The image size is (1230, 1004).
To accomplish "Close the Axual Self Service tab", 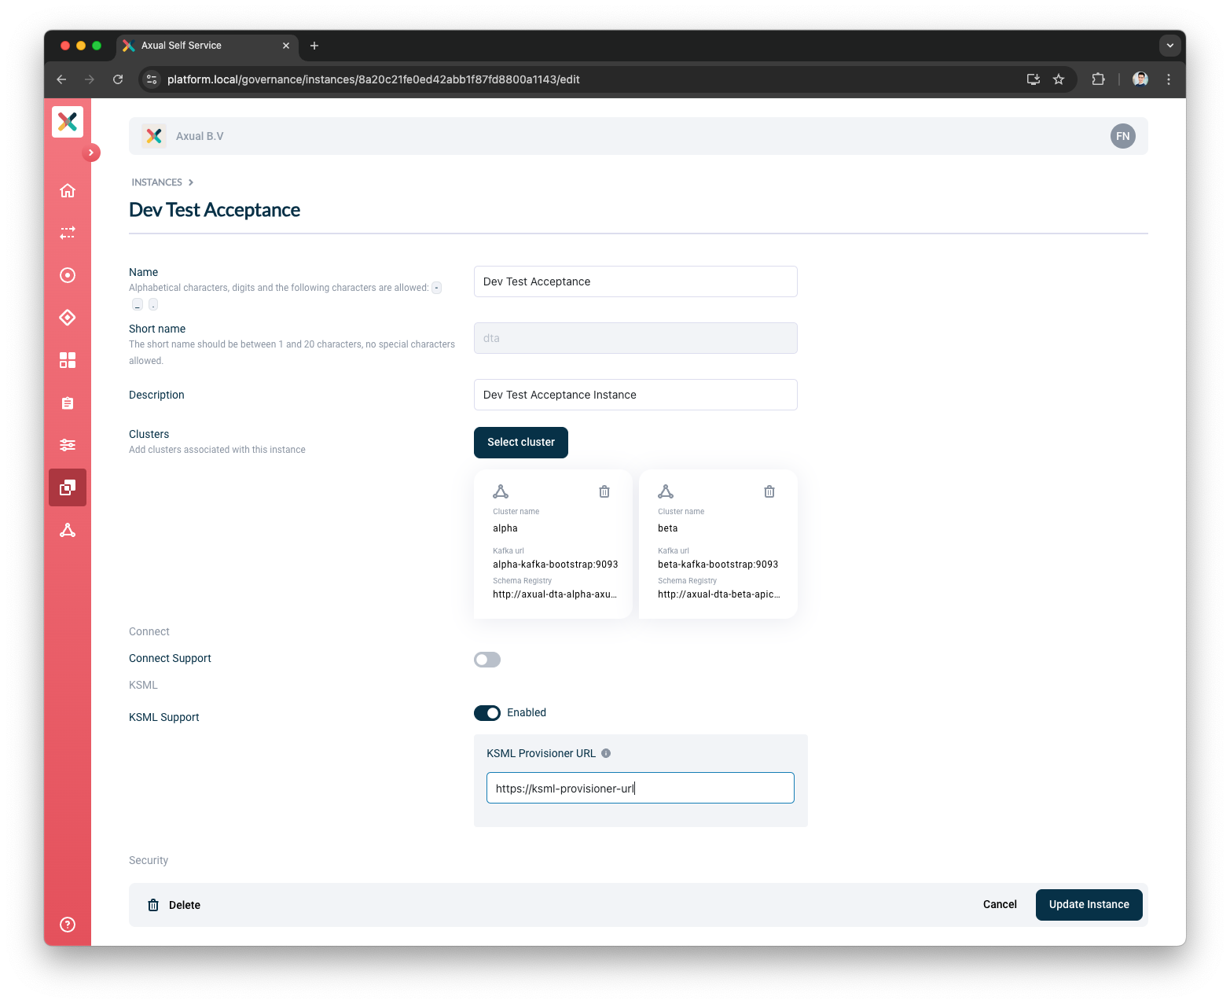I will [x=286, y=46].
